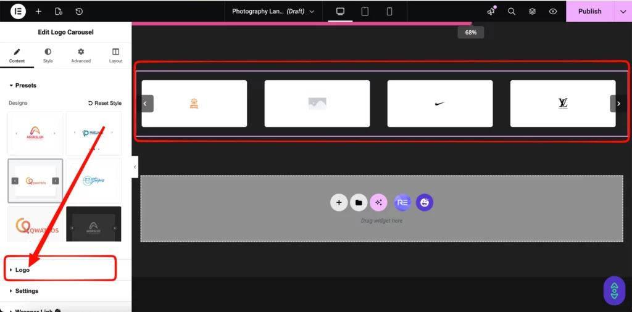Viewport: 632px width, 312px height.
Task: Switch to tablet preview mode
Action: 365,11
